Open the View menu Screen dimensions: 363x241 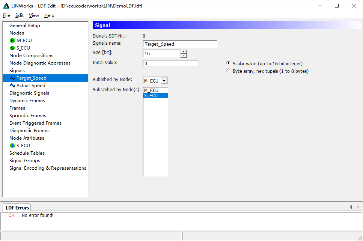point(34,15)
